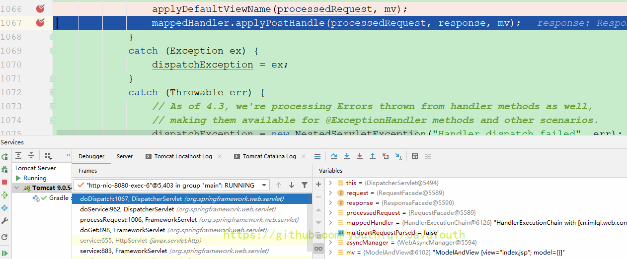Select the doService:962 stack frame
627x259 pixels.
127,209
